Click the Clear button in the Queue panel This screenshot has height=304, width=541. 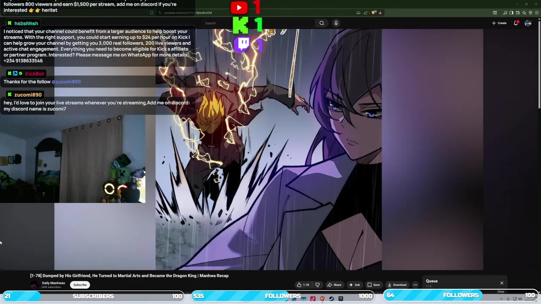501,291
